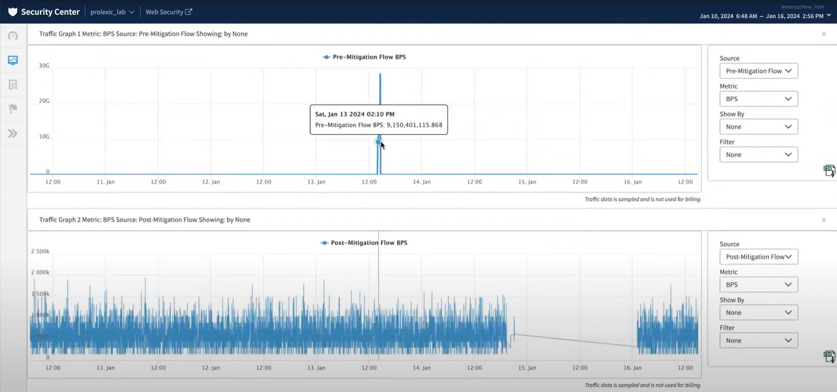Image resolution: width=837 pixels, height=392 pixels.
Task: Toggle the Pre-Mitigation Flow BPS legend entry
Action: pyautogui.click(x=364, y=57)
